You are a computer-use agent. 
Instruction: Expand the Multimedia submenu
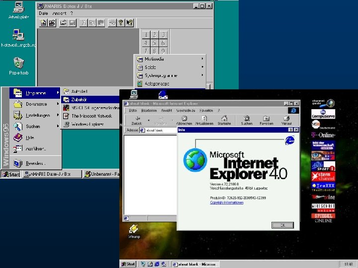170,59
